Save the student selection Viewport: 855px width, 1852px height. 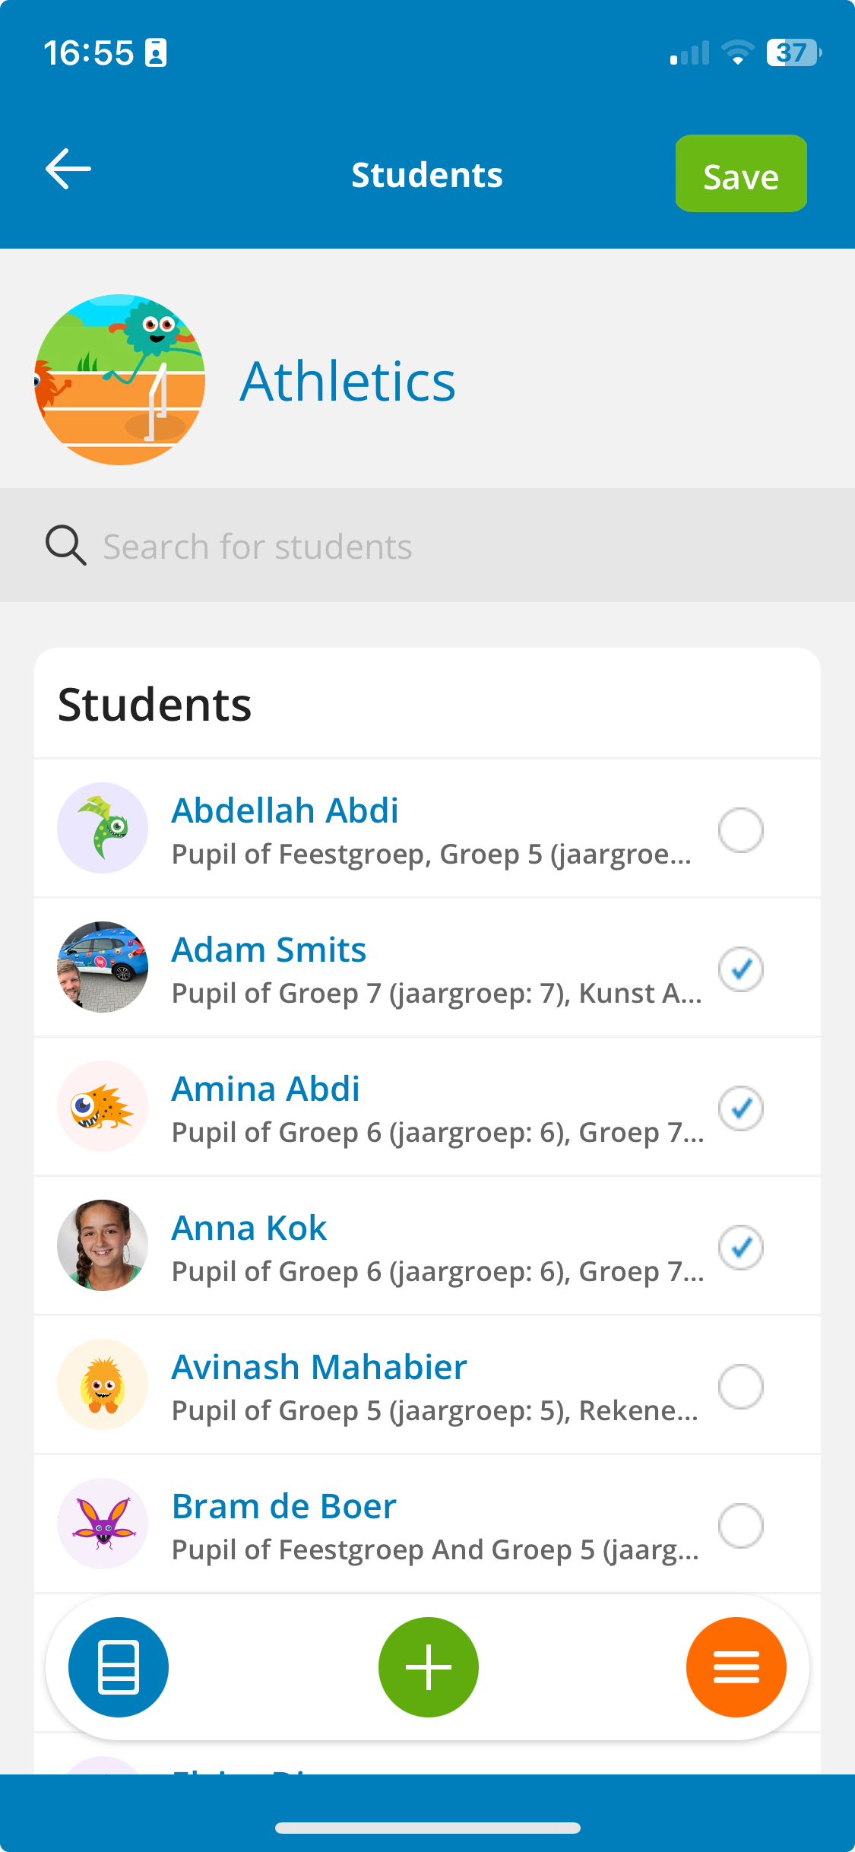pos(741,173)
